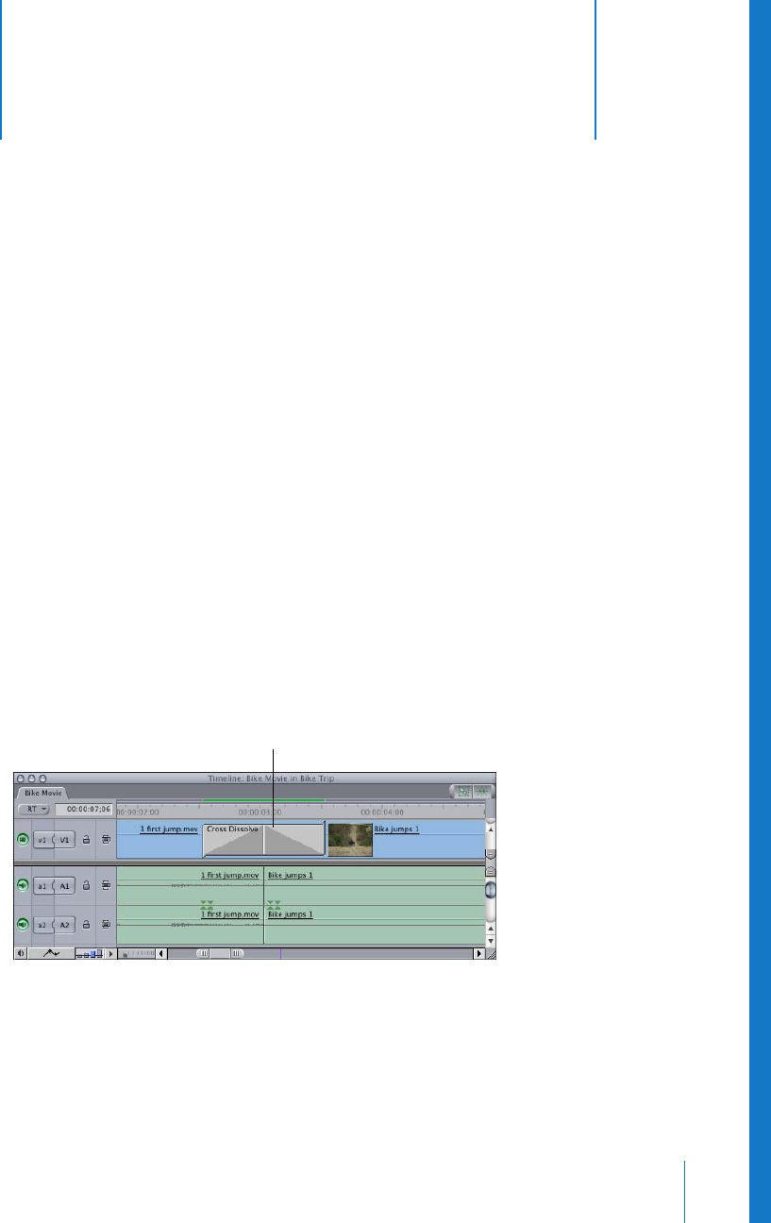771x1223 pixels.
Task: Open the RT real-time effects pop-up
Action: [34, 810]
